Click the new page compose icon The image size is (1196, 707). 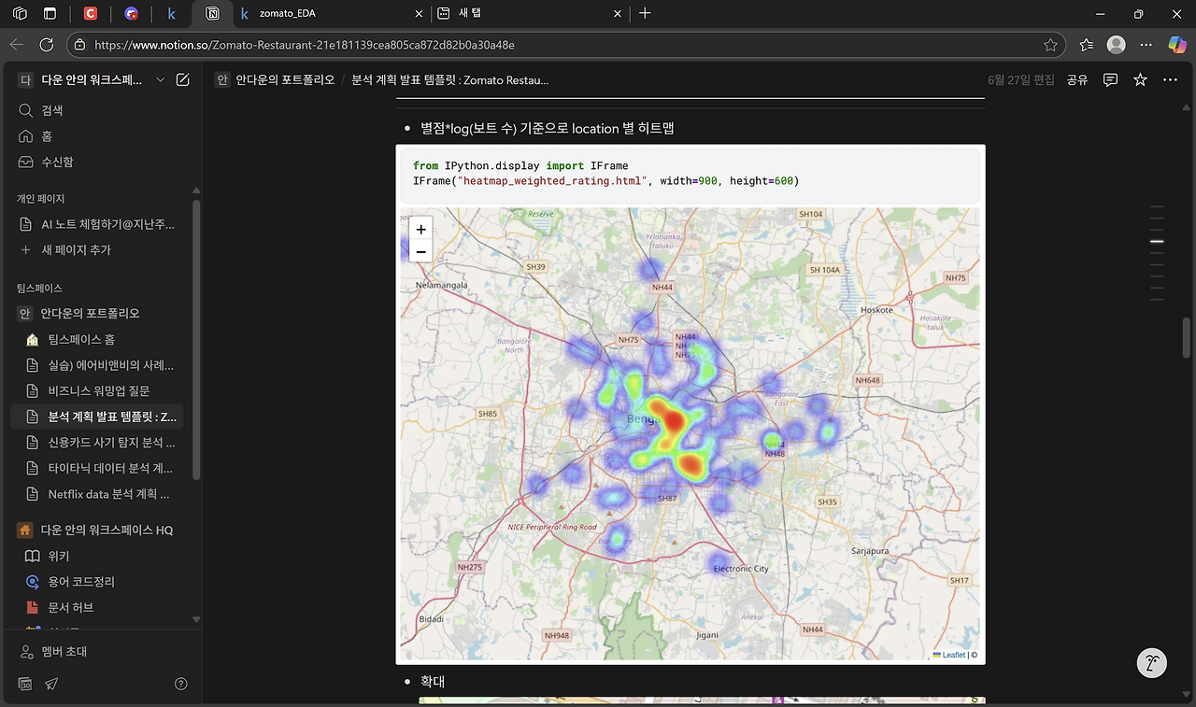183,80
